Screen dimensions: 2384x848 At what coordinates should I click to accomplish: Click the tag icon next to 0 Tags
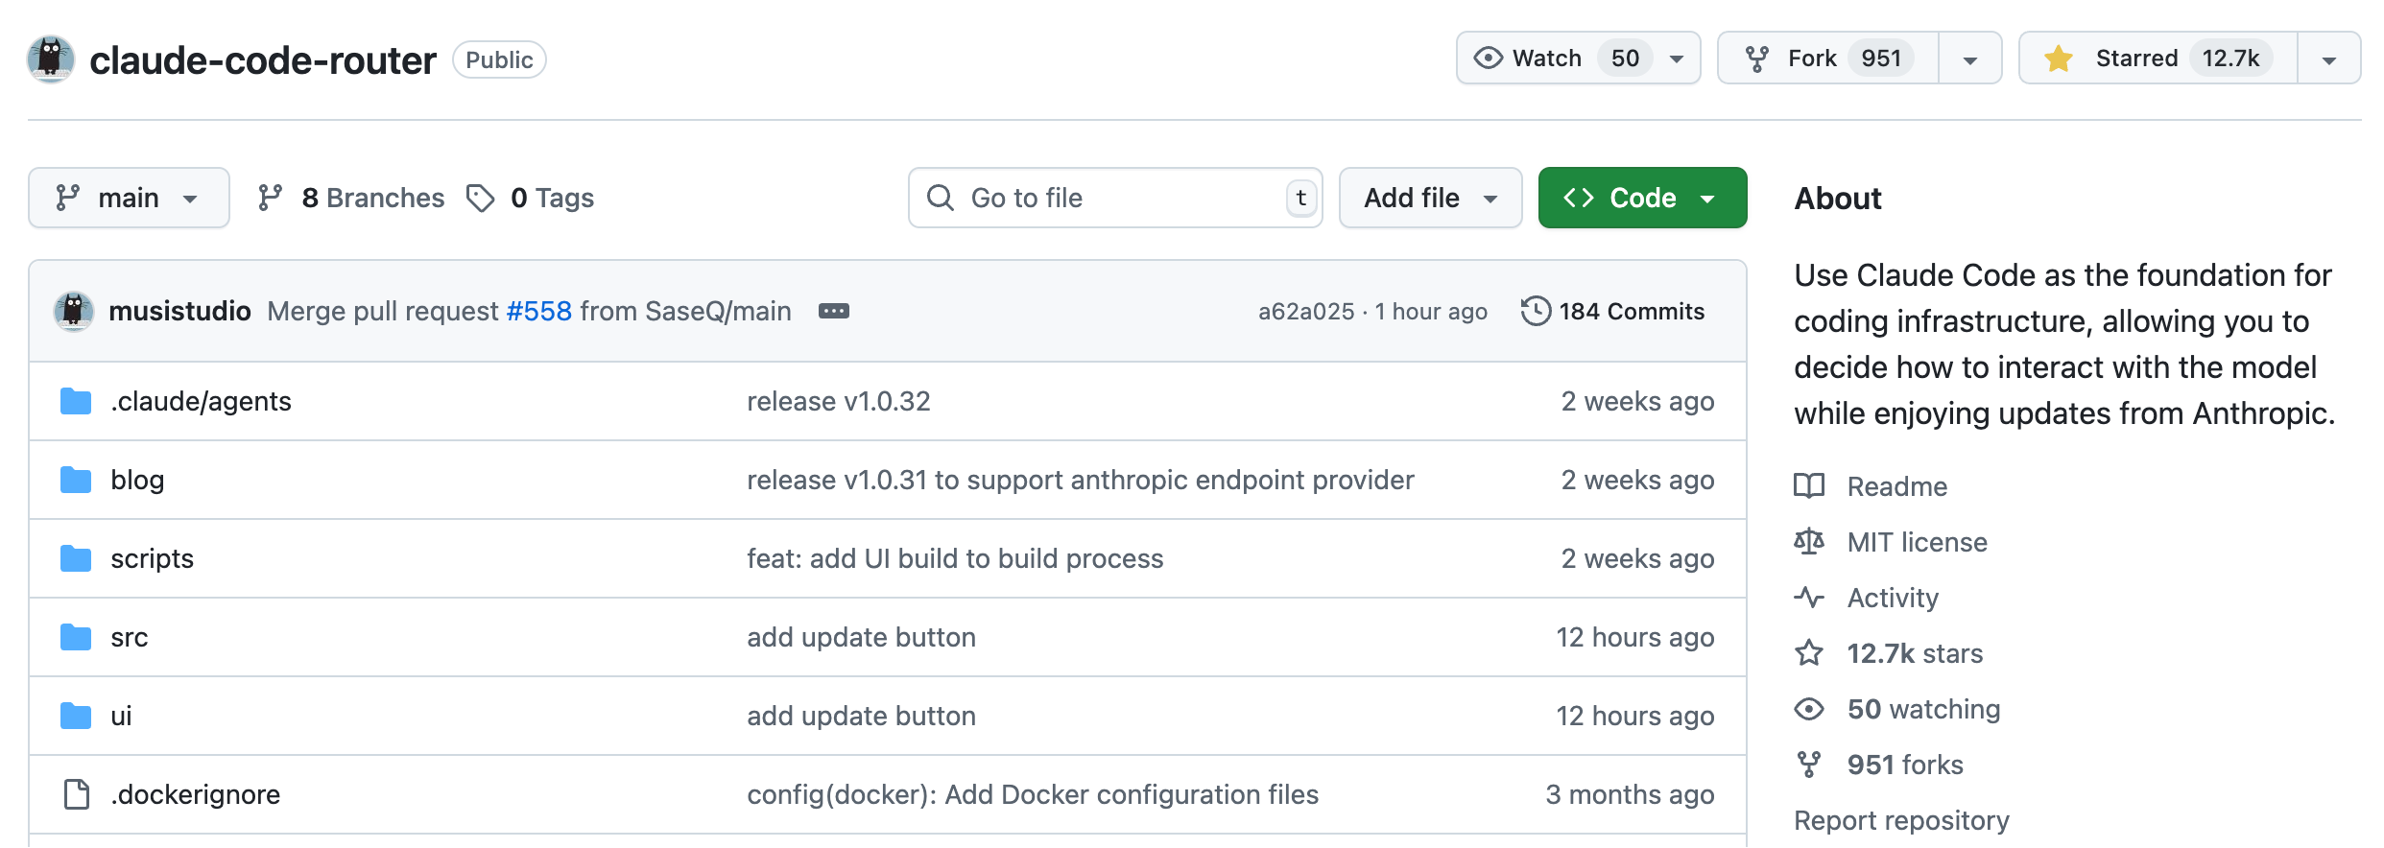click(x=480, y=198)
